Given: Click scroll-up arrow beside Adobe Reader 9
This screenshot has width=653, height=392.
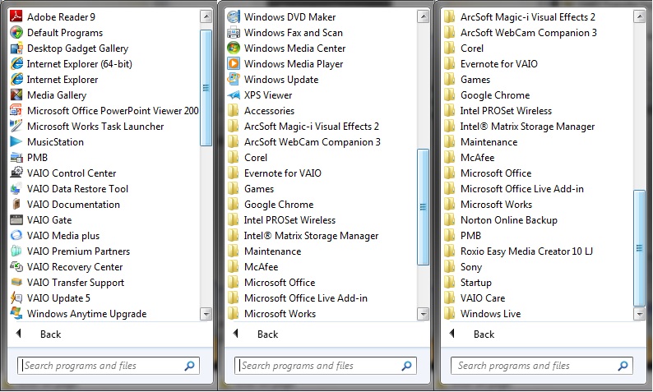Looking at the screenshot, I should click(x=206, y=16).
